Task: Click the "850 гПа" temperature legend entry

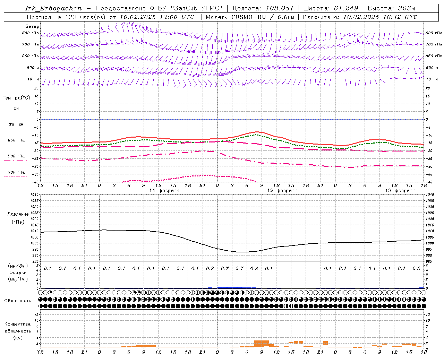Action: pyautogui.click(x=16, y=140)
